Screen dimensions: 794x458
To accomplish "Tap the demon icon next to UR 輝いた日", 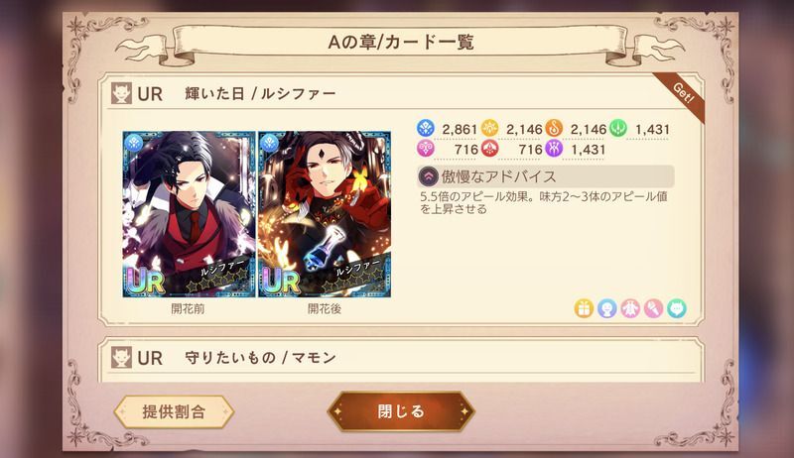I will pos(121,93).
